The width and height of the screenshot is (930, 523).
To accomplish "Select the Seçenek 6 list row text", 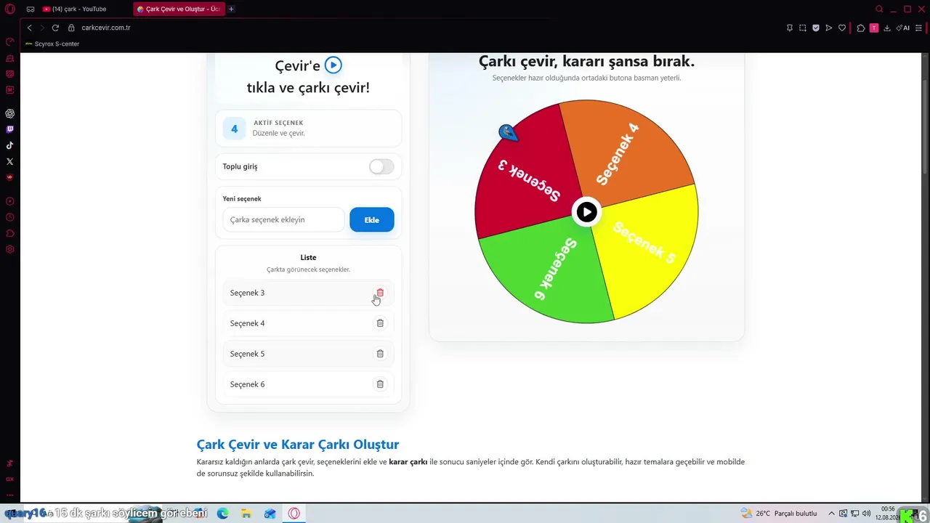I will [247, 384].
